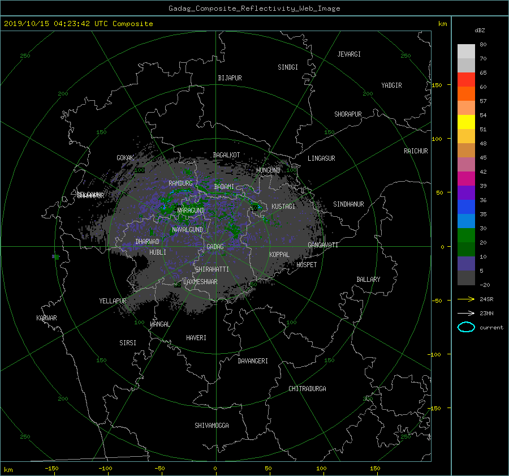Click the KARWAR city label
Image resolution: width=509 pixels, height=476 pixels.
[x=46, y=318]
